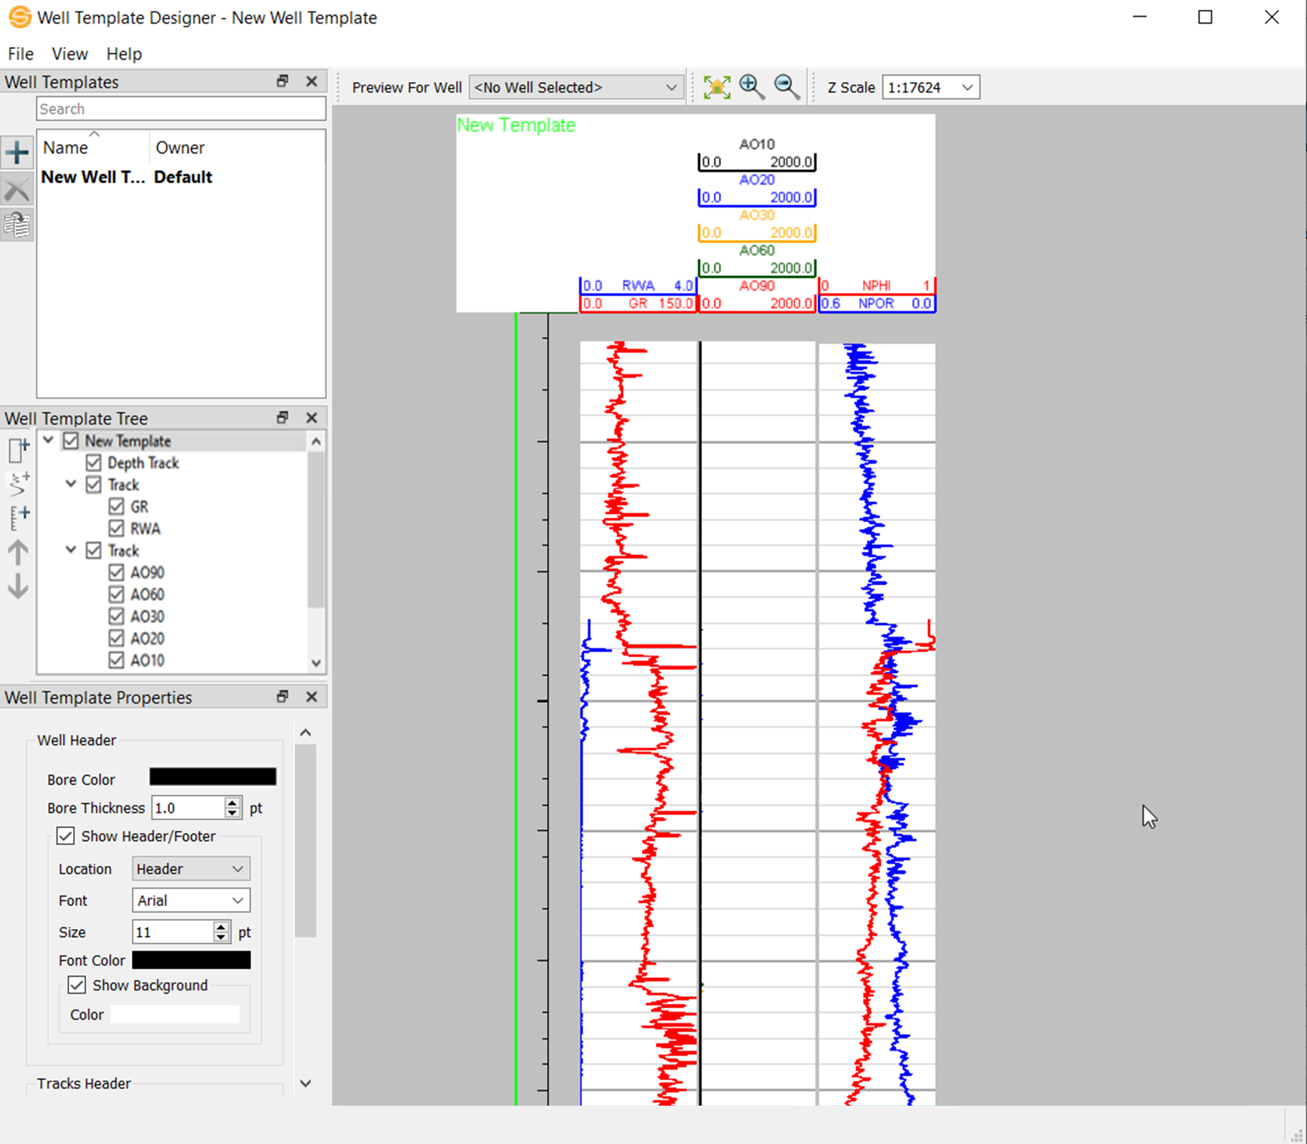The image size is (1307, 1144).
Task: Select the New Well Template list entry
Action: [x=93, y=177]
